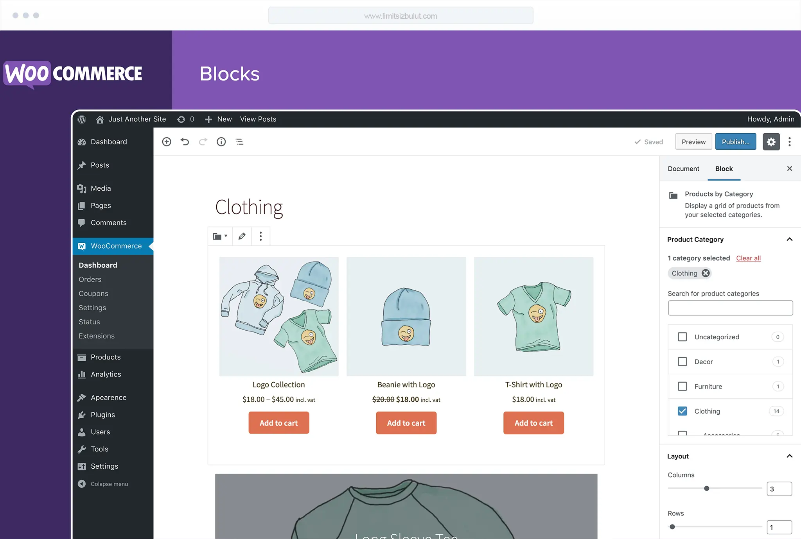The height and width of the screenshot is (539, 801).
Task: Uncheck the Clothing category checkbox
Action: [x=682, y=411]
